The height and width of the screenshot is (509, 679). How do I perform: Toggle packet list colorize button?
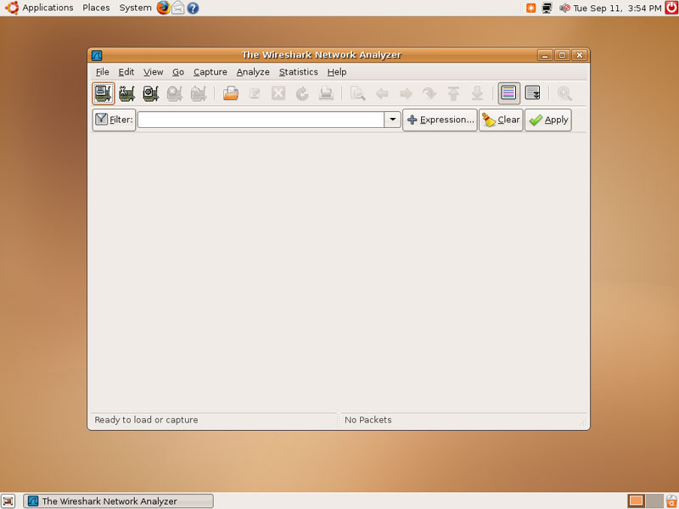[508, 93]
